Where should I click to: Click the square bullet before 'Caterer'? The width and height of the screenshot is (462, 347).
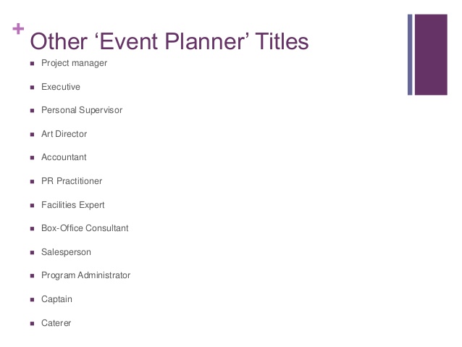[x=32, y=323]
